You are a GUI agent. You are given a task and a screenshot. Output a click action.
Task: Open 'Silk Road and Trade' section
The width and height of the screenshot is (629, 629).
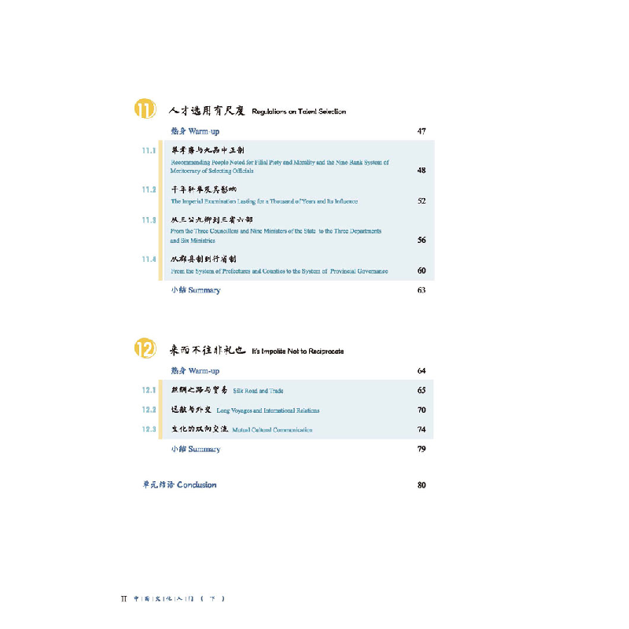click(x=258, y=391)
